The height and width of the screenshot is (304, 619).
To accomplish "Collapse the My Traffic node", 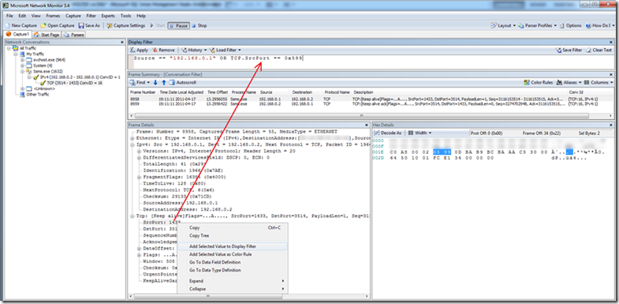I will click(16, 54).
